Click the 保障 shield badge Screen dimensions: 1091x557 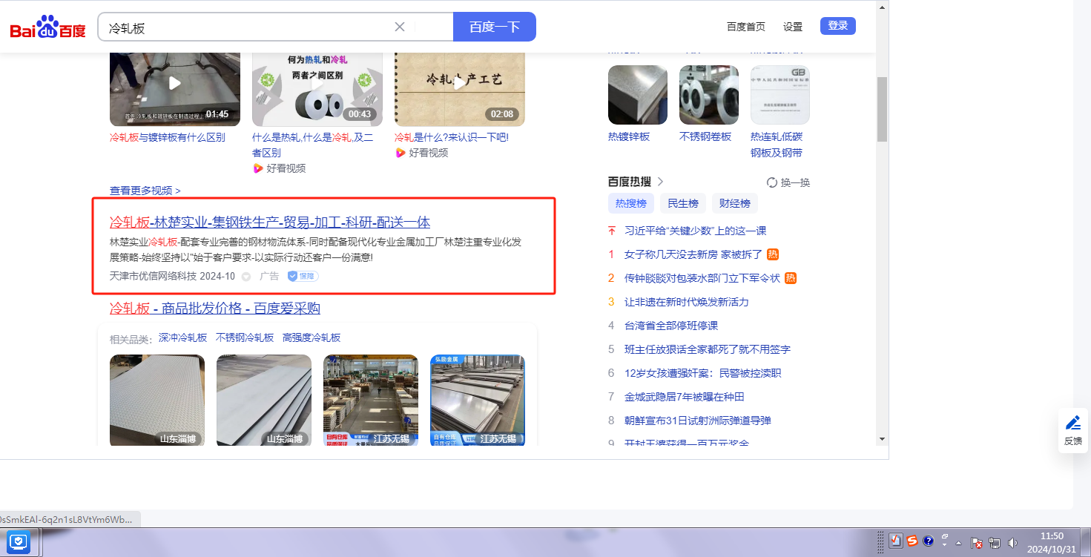click(303, 277)
